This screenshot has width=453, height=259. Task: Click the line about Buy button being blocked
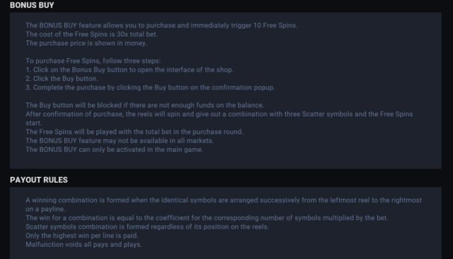point(145,106)
